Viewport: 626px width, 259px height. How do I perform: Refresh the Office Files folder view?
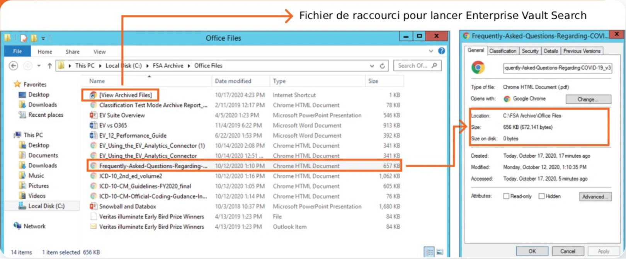click(382, 66)
